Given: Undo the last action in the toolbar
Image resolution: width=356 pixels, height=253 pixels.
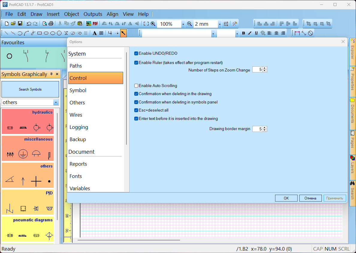Looking at the screenshot, I should (x=29, y=24).
